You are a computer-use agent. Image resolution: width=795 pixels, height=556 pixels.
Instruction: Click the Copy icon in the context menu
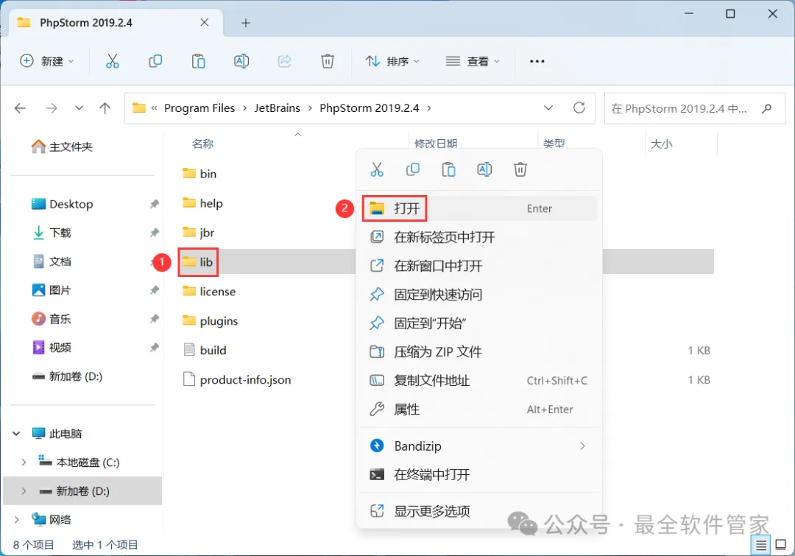point(413,169)
